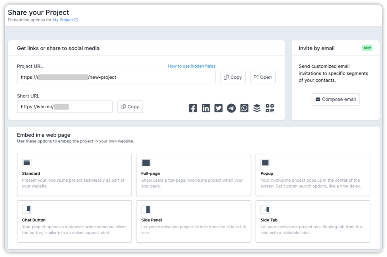
Task: Send the project via Telegram
Action: 231,108
